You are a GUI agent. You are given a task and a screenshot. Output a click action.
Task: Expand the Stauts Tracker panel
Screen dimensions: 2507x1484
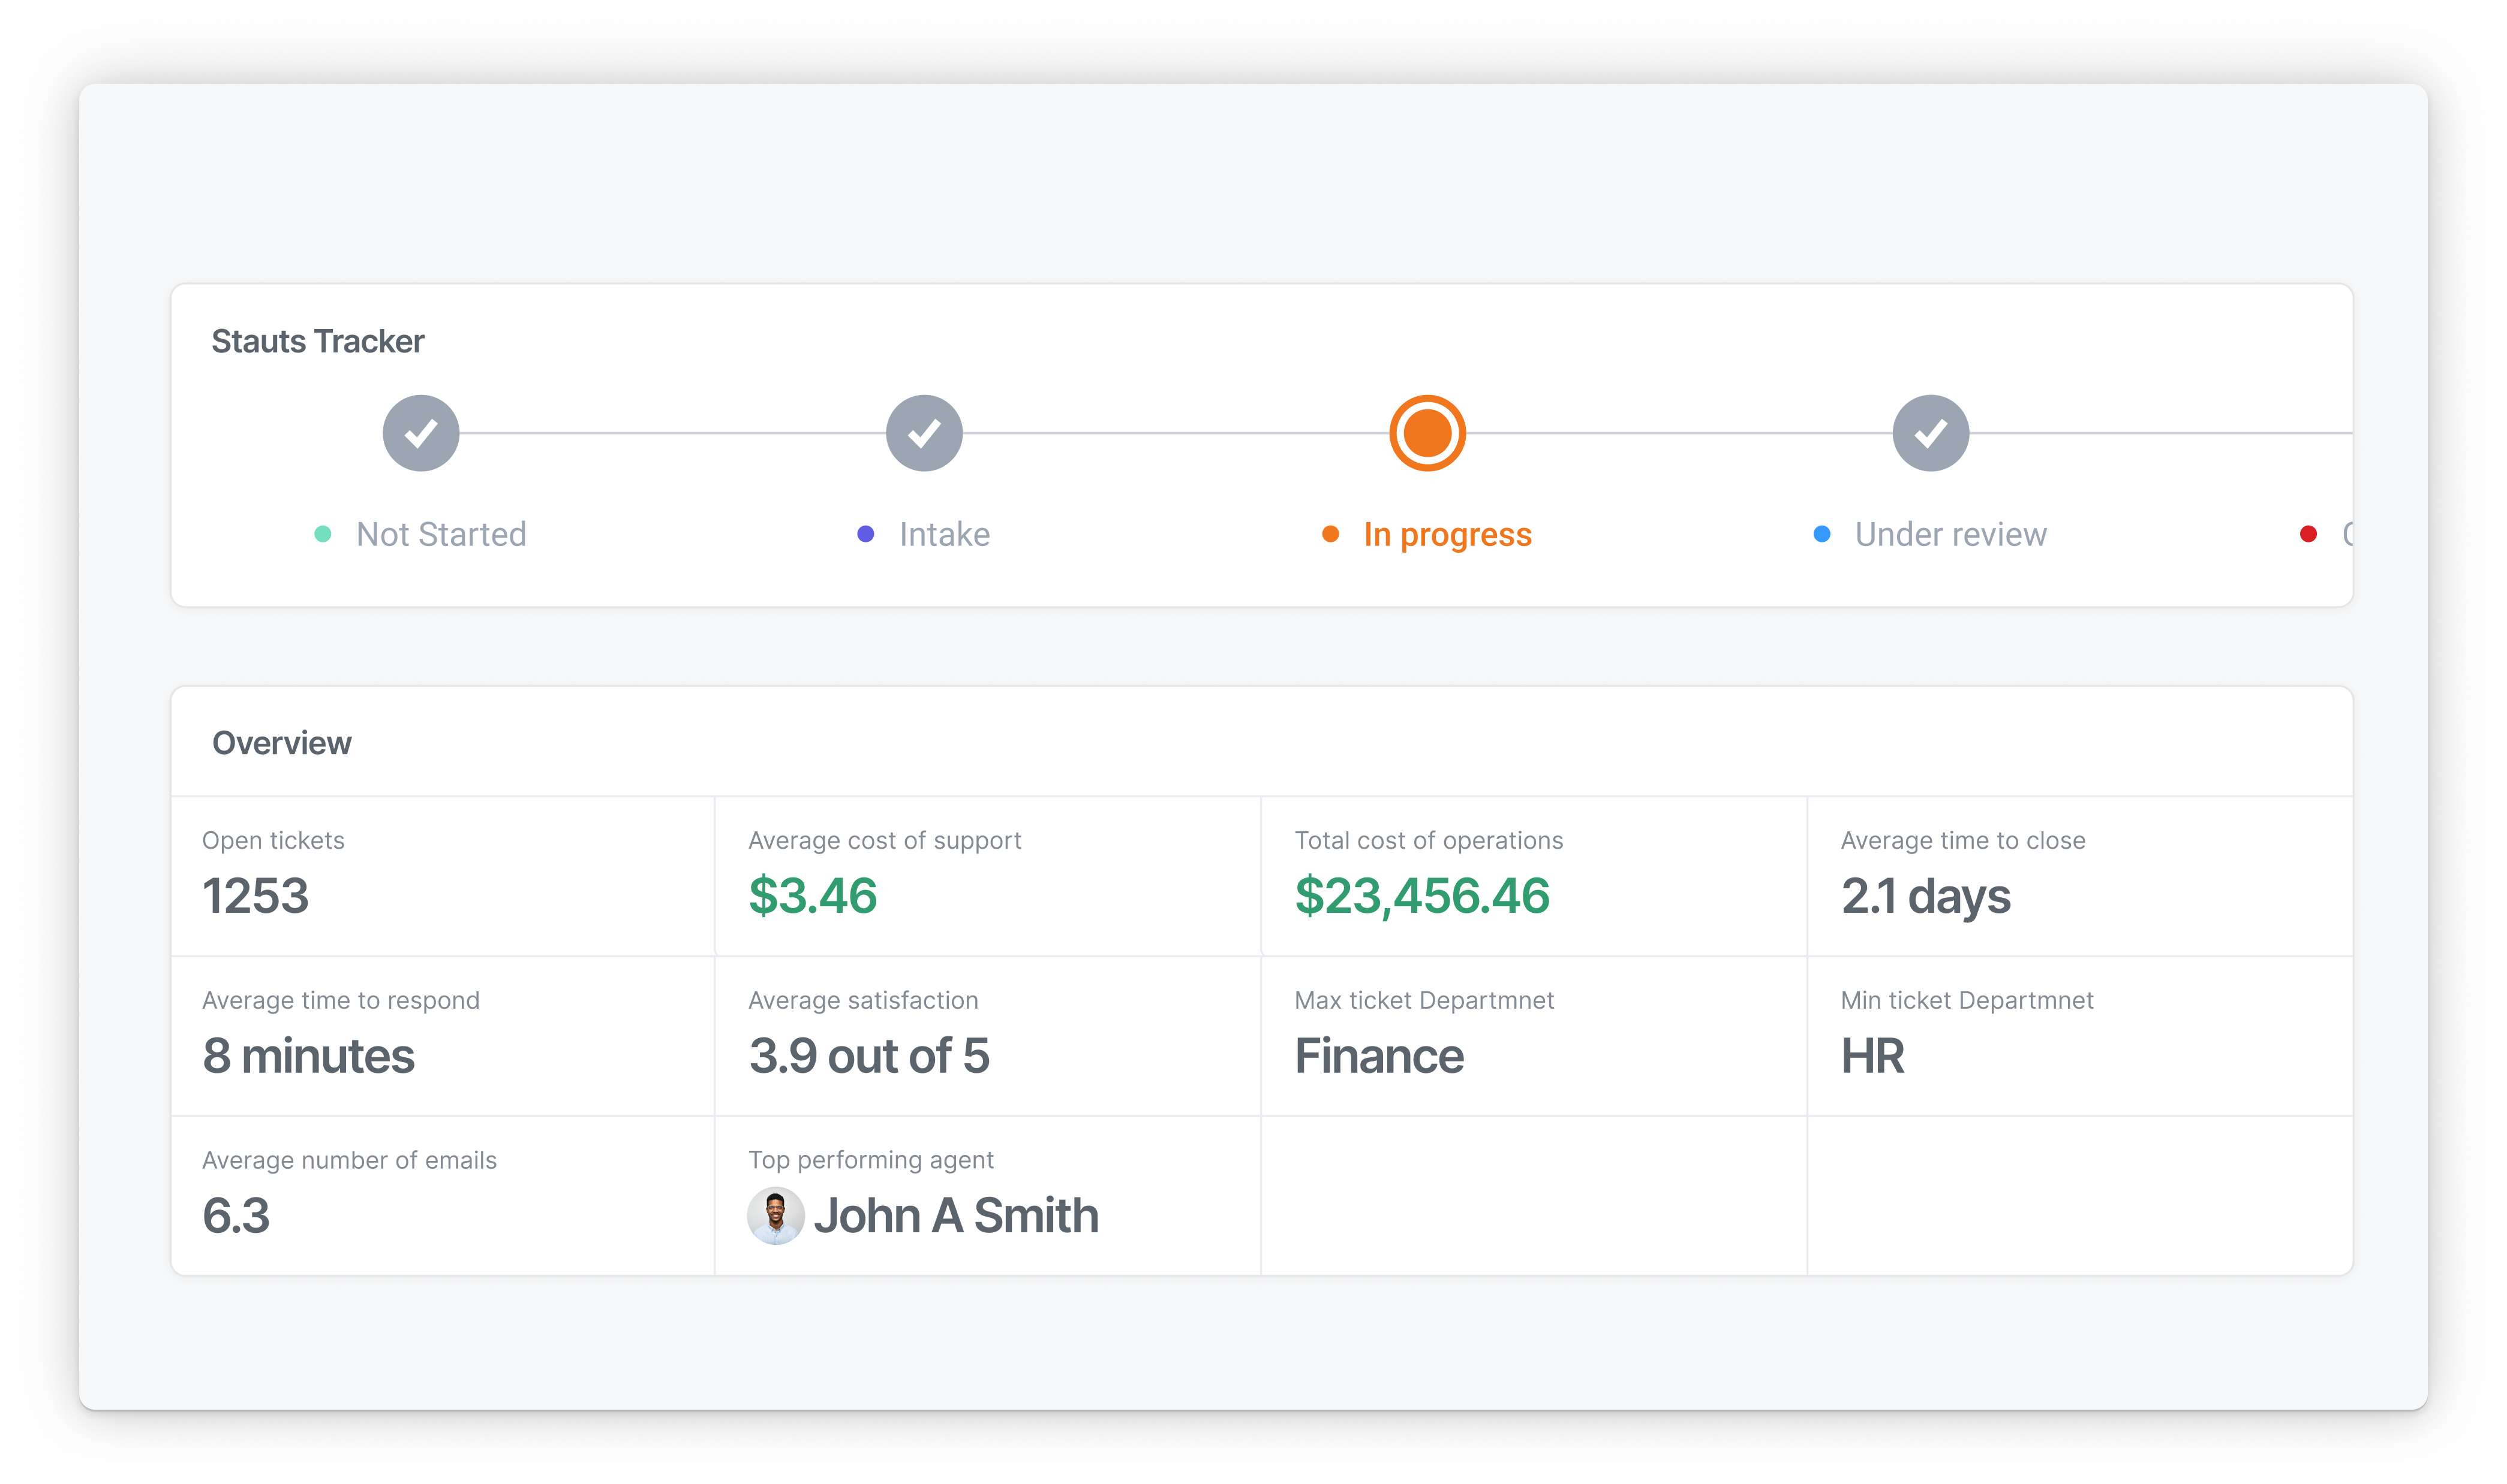[x=317, y=340]
